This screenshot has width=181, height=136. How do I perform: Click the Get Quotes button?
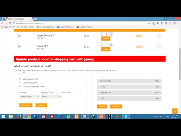pos(26,105)
